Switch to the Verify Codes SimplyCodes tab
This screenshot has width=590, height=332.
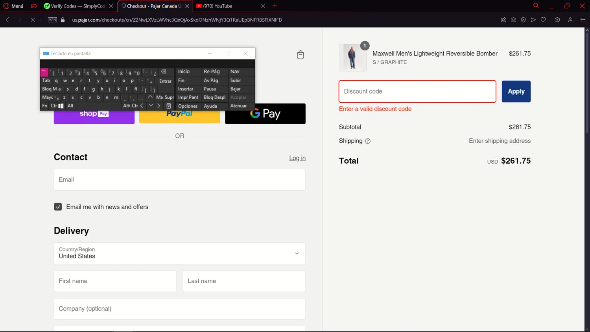tap(79, 6)
